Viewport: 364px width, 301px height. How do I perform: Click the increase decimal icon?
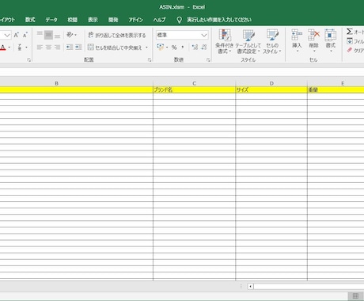click(x=195, y=48)
